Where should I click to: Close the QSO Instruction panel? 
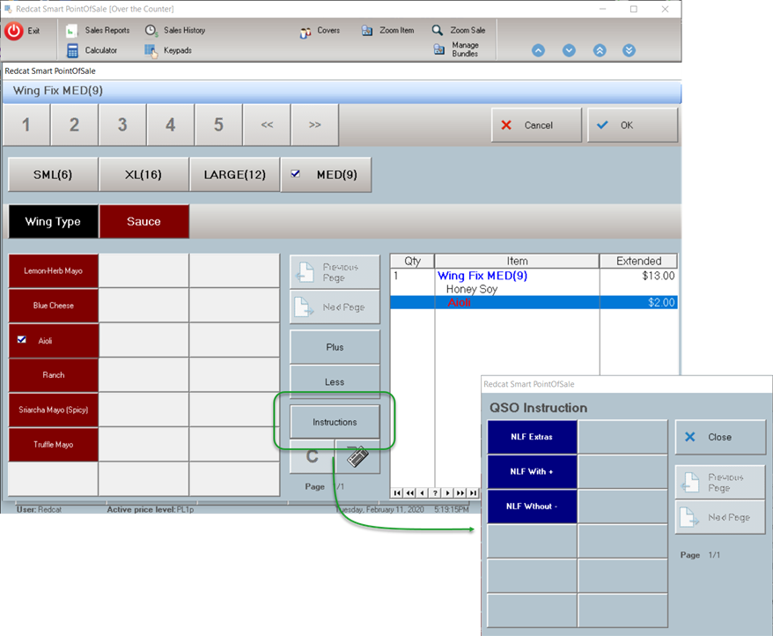(x=720, y=437)
